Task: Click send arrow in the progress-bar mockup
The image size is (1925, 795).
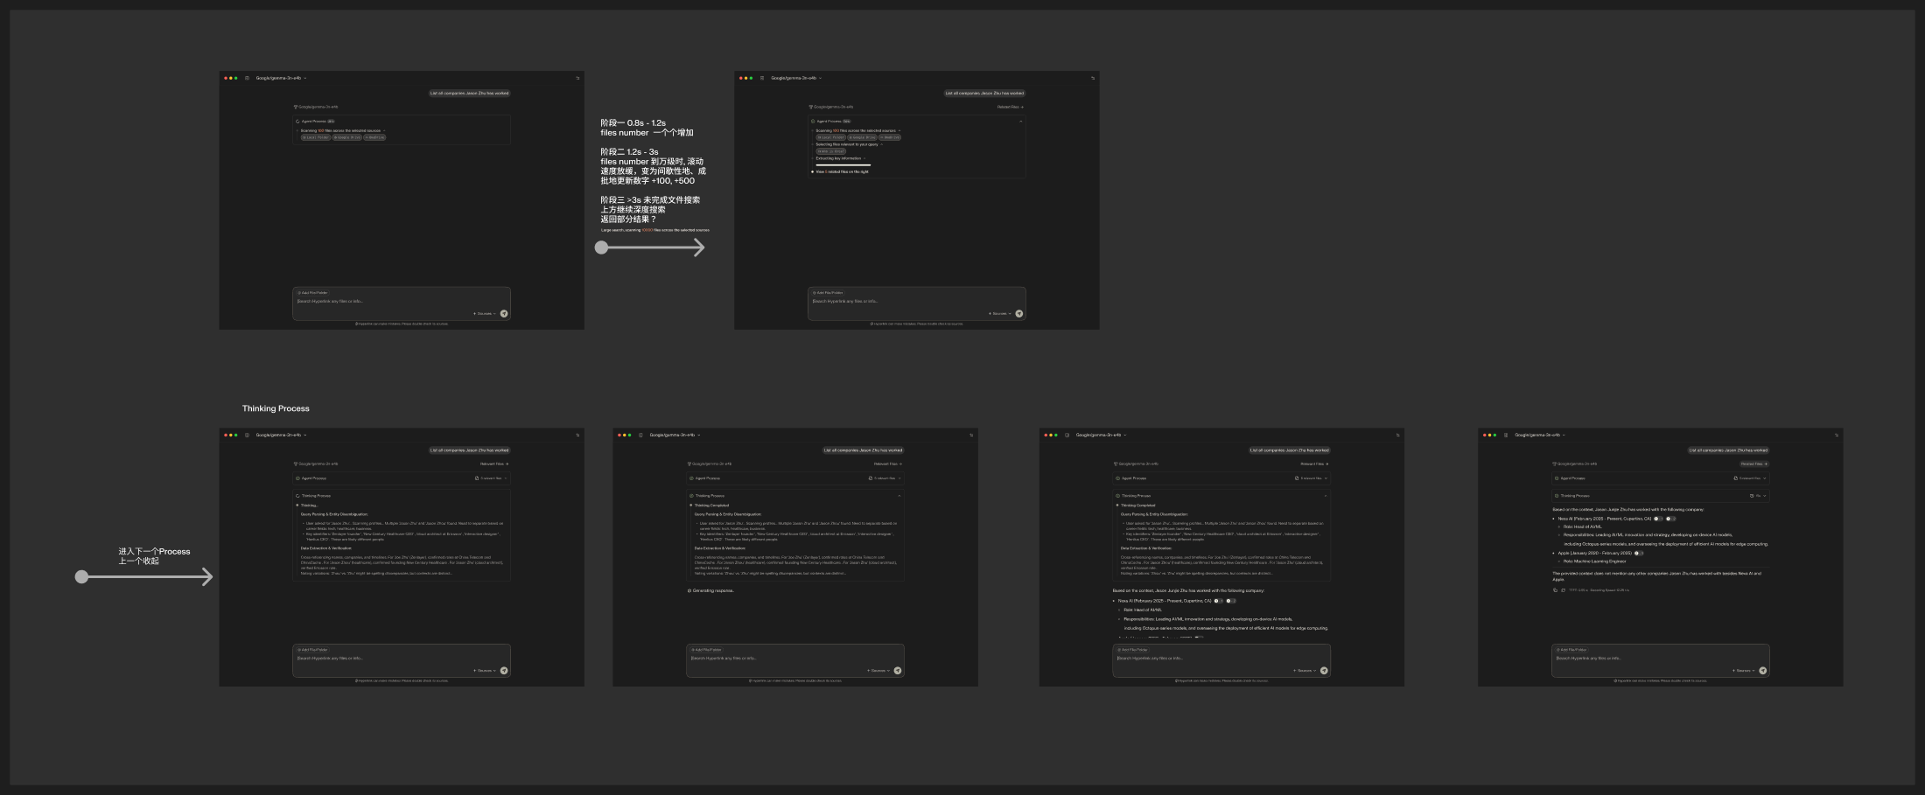Action: [1019, 313]
